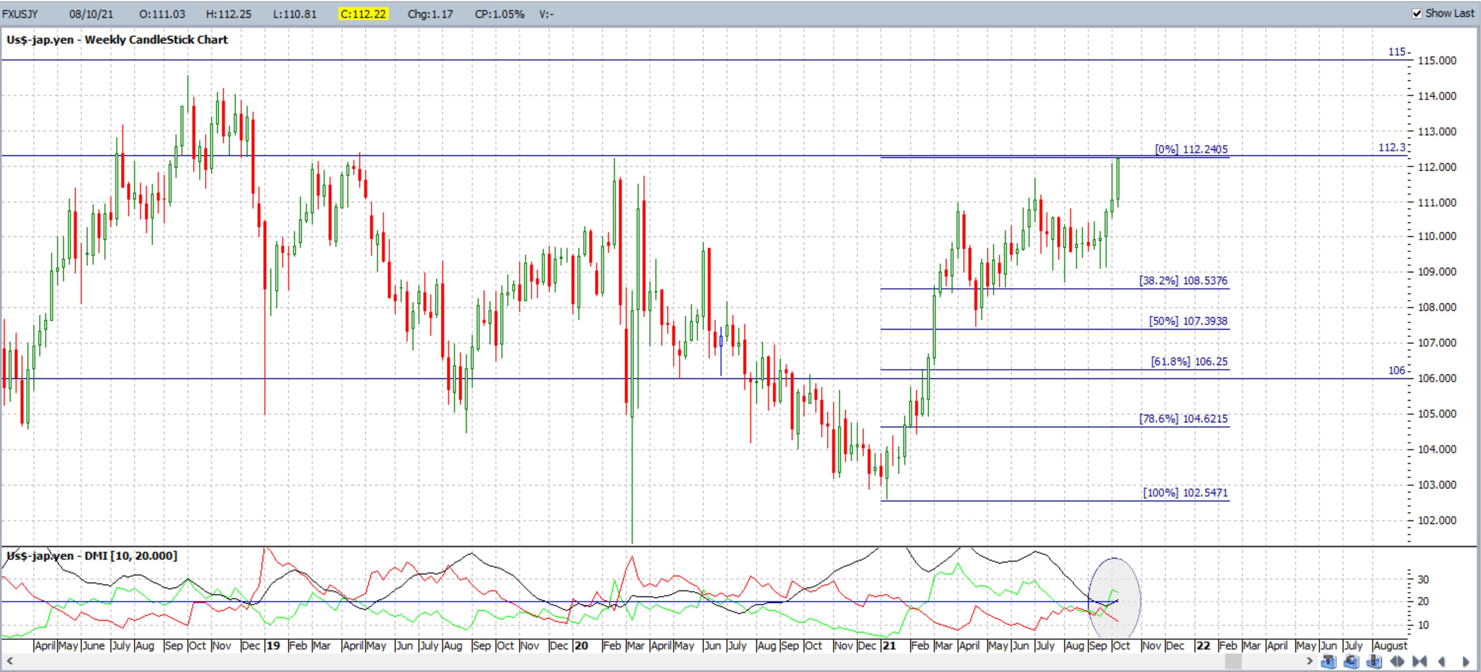This screenshot has width=1481, height=672.
Task: Click the 20 year marker on time axis
Action: 581,646
